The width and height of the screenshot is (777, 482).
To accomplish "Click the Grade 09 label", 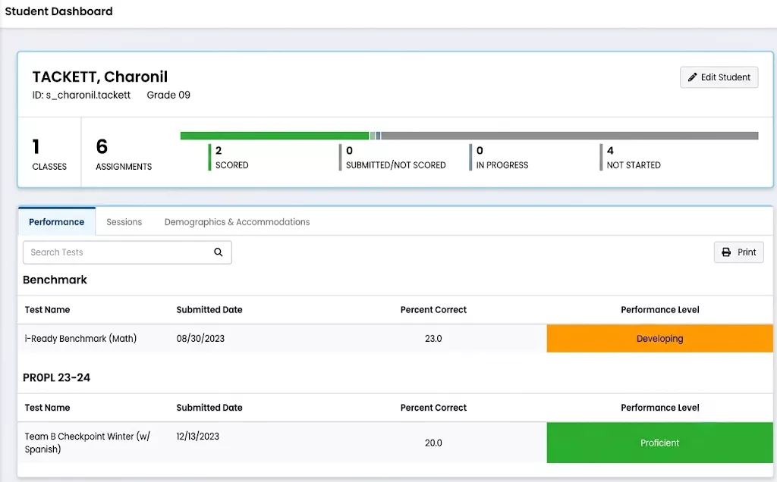I will click(x=168, y=95).
